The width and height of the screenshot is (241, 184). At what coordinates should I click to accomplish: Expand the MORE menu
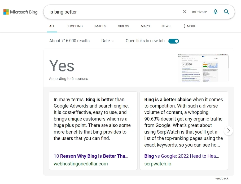click(190, 26)
